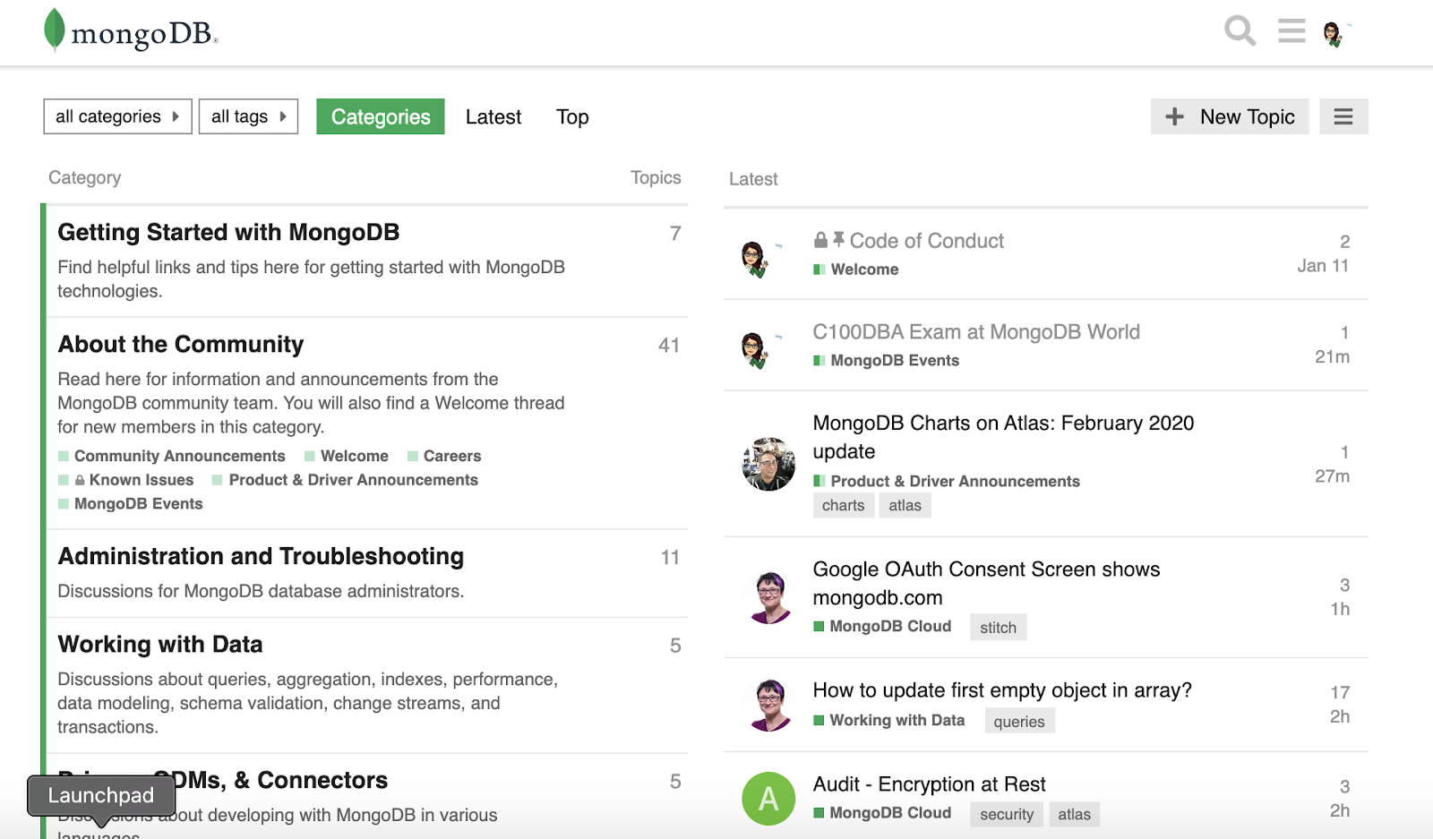Open Audit - Encryption at Rest topic
Viewport: 1433px width, 839px height.
[929, 784]
